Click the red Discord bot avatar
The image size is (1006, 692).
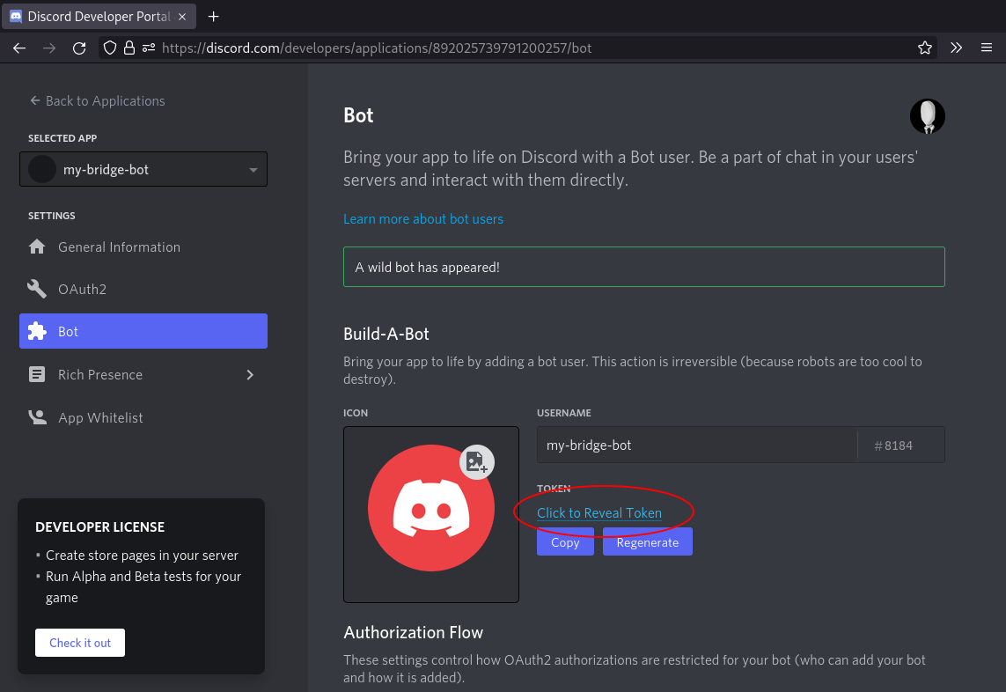[x=431, y=508]
